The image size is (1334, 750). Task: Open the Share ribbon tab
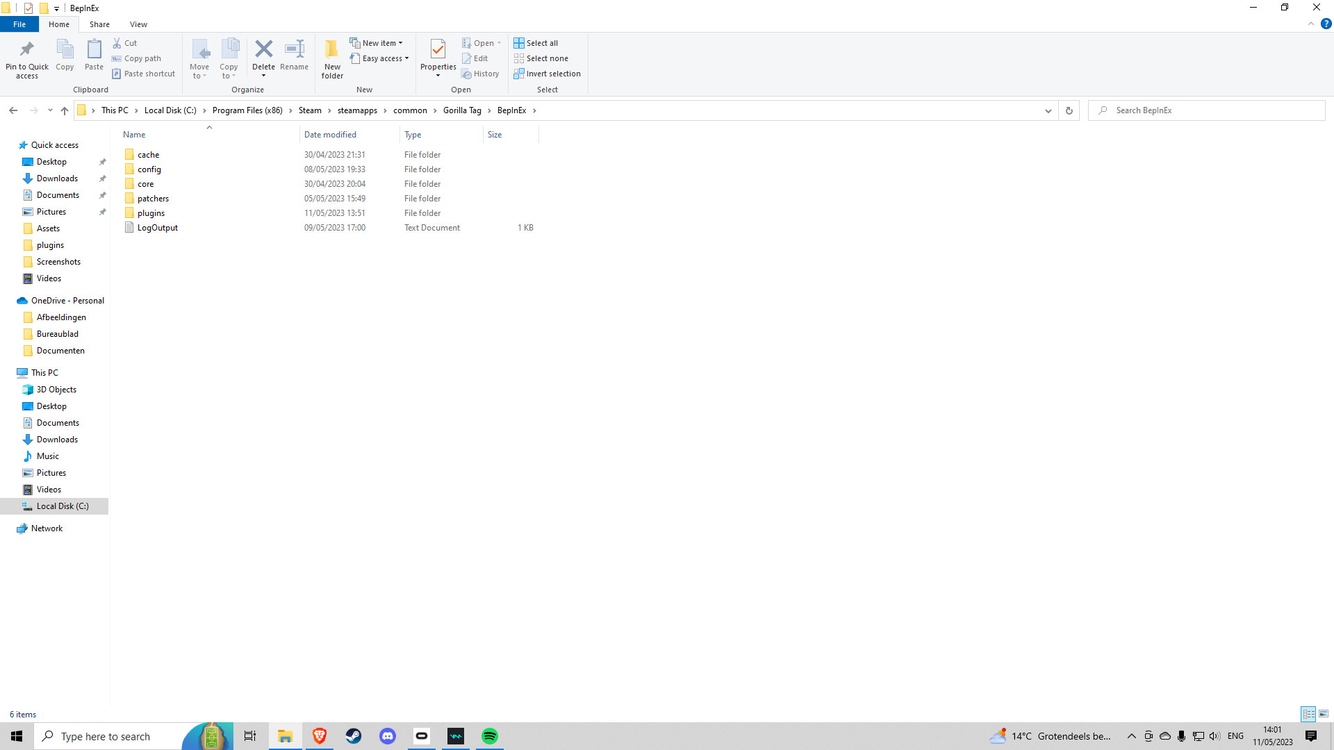click(99, 24)
